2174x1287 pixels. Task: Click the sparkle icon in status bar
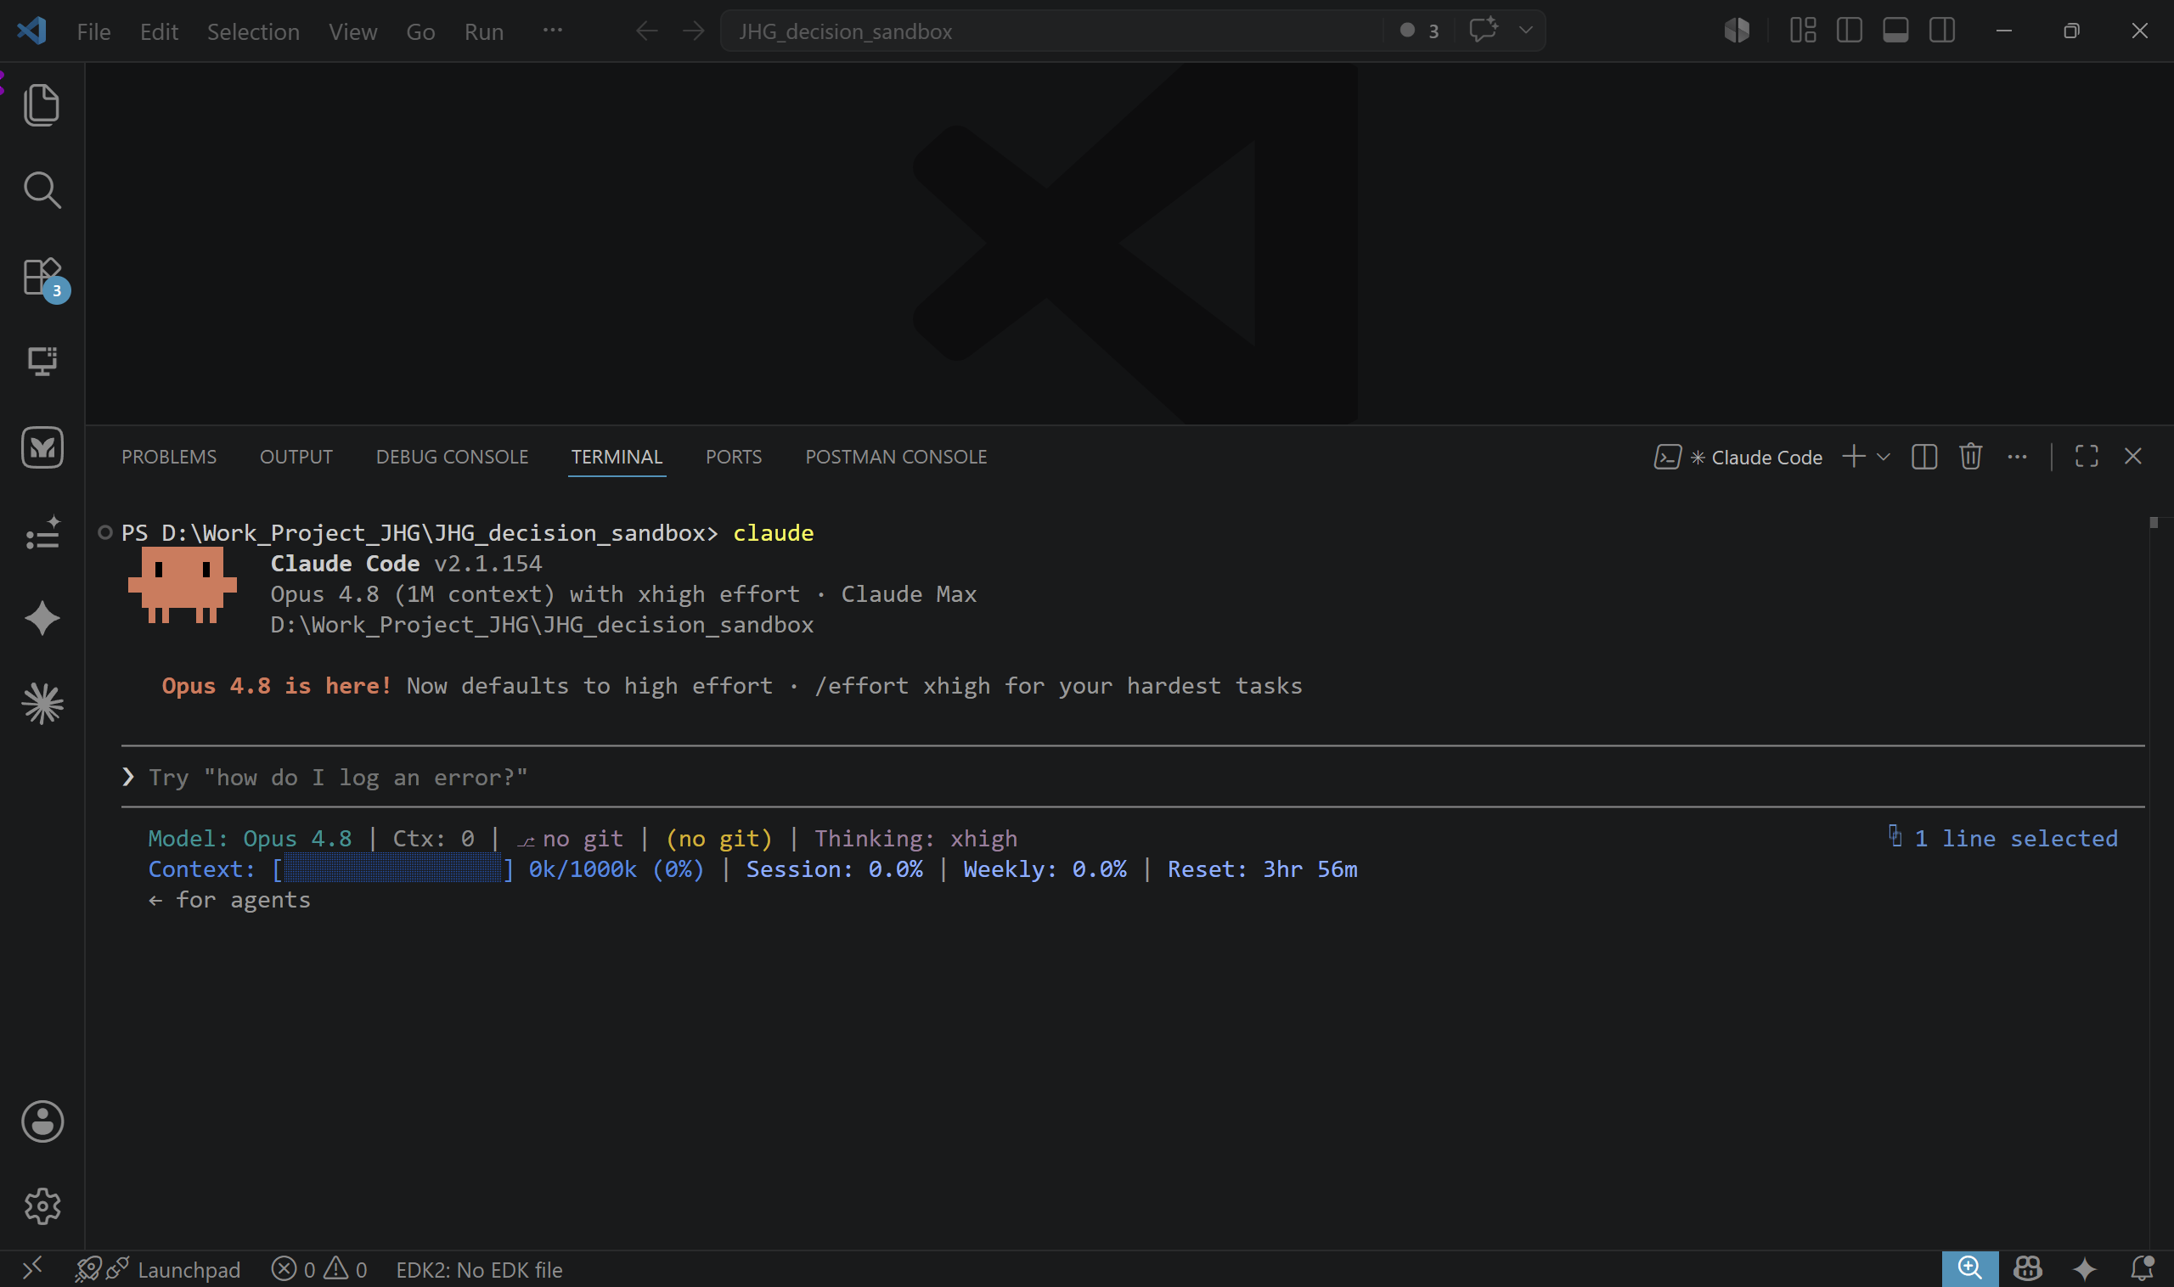point(2085,1269)
